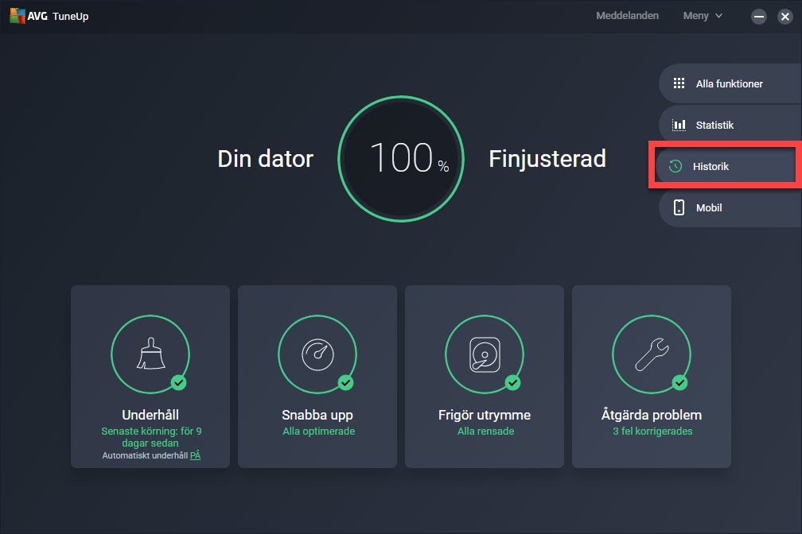Click the 'Alla optimerade' status text
This screenshot has height=534, width=802.
click(x=318, y=431)
